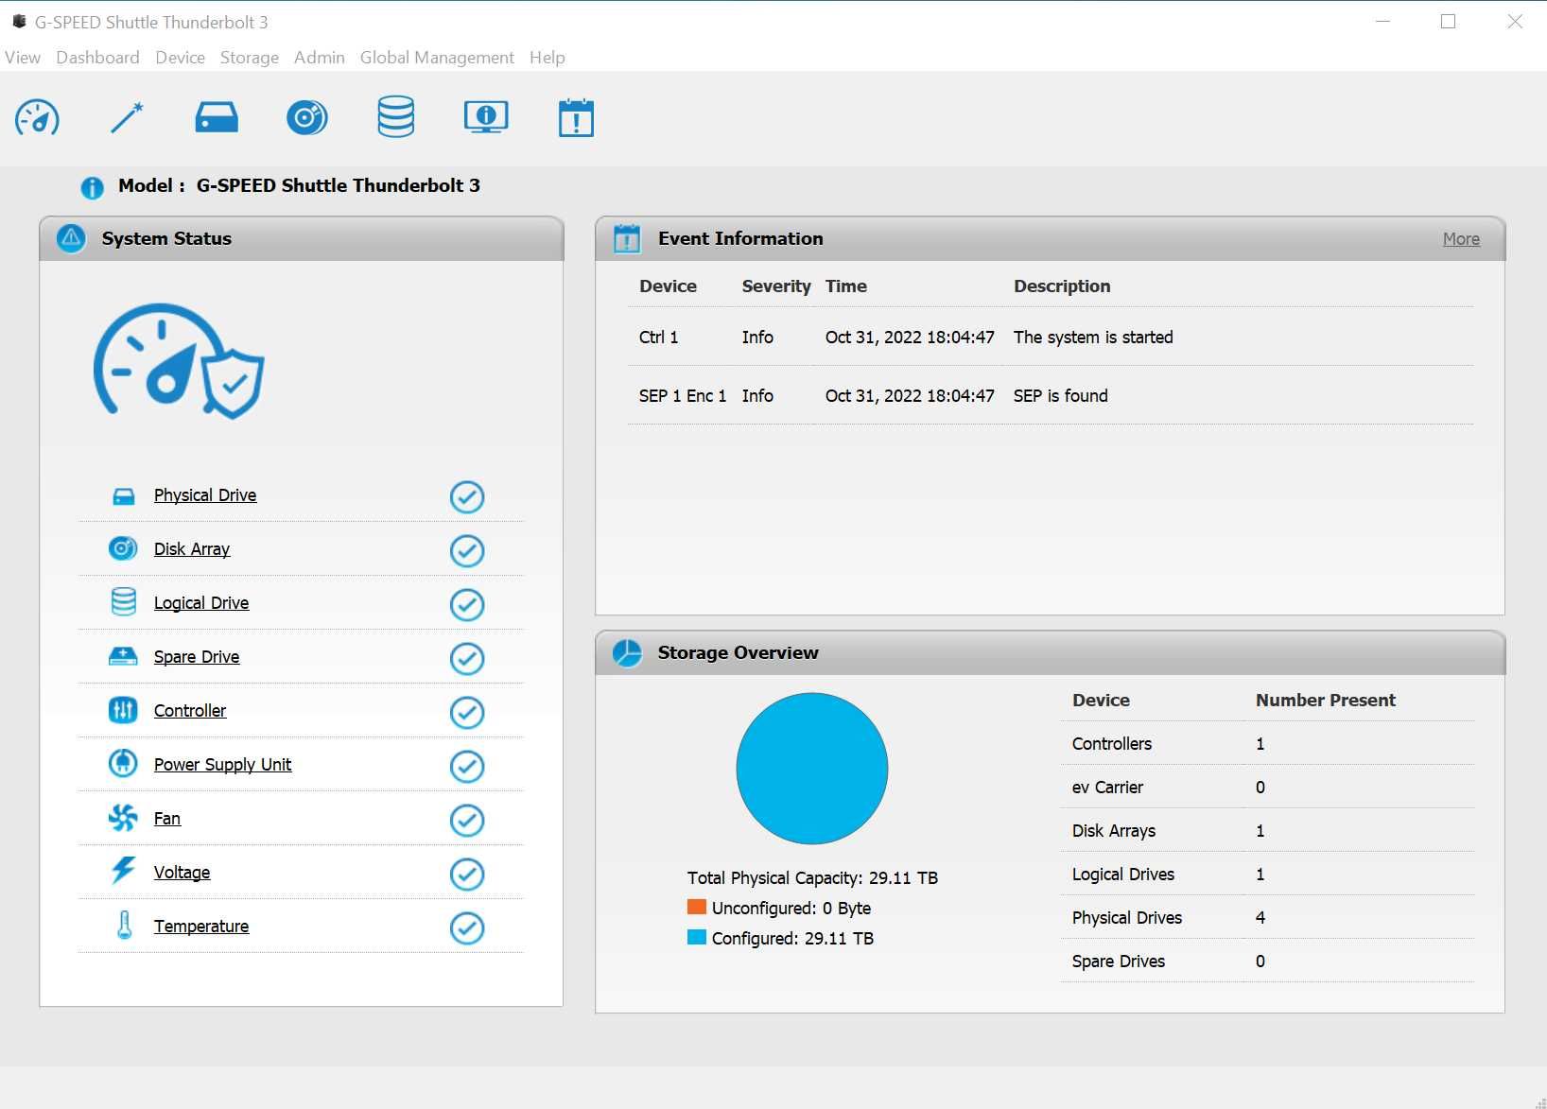Click the Spare Drive row icon
The width and height of the screenshot is (1547, 1109).
coord(123,656)
